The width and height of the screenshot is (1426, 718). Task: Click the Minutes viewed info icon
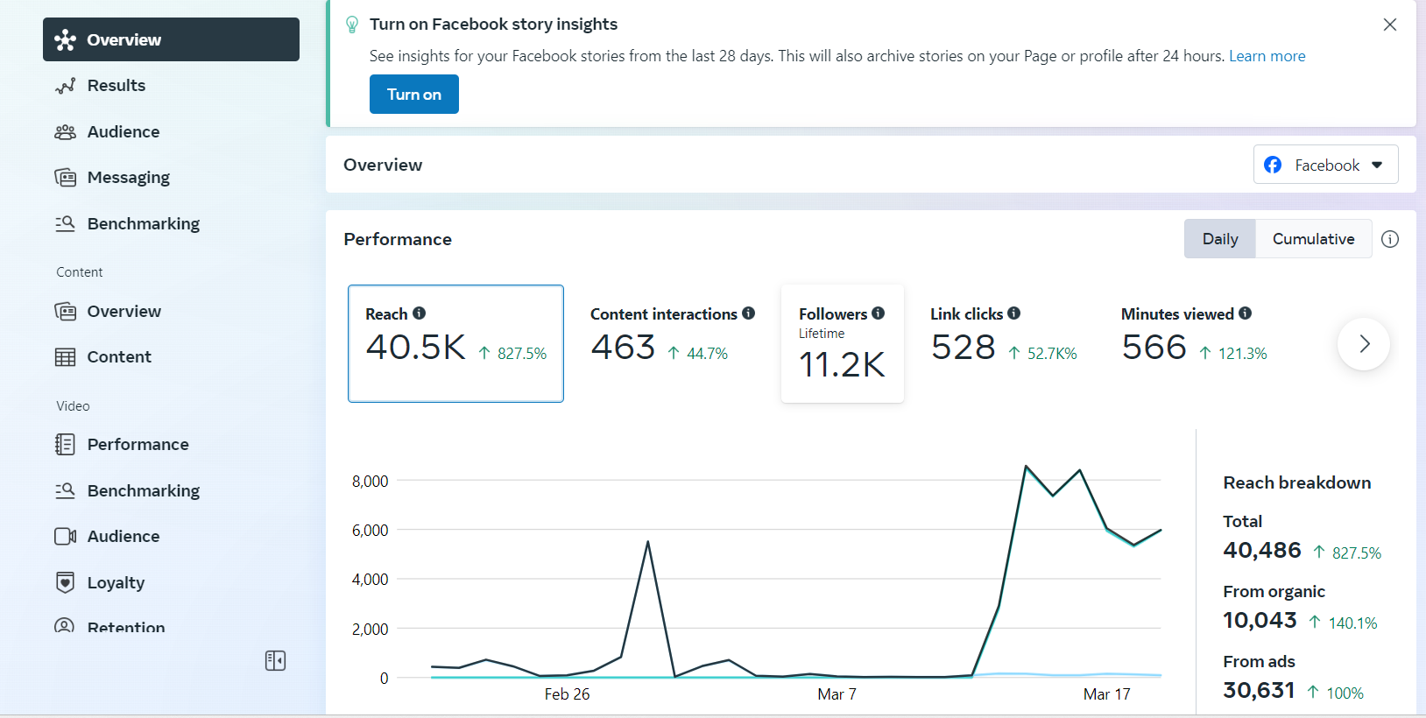pos(1245,313)
